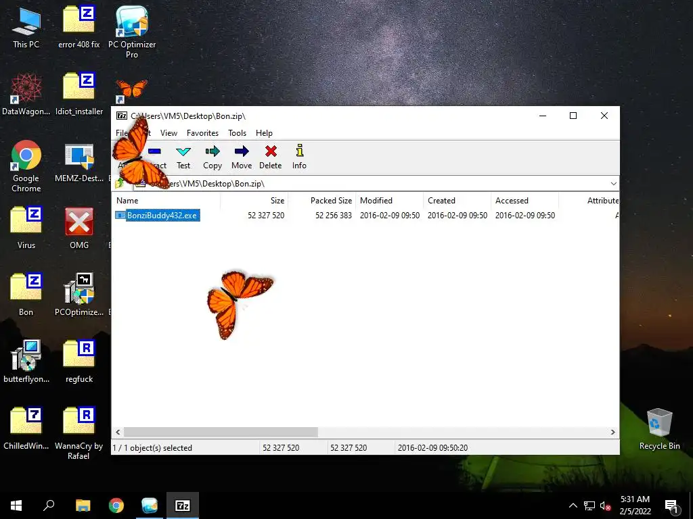Open taskbar Search magnifier
The image size is (693, 519).
pyautogui.click(x=49, y=505)
